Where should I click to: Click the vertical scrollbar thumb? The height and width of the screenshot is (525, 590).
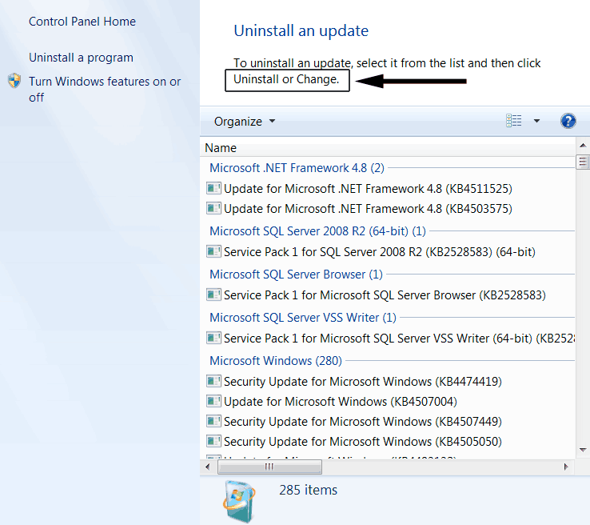coord(583,162)
